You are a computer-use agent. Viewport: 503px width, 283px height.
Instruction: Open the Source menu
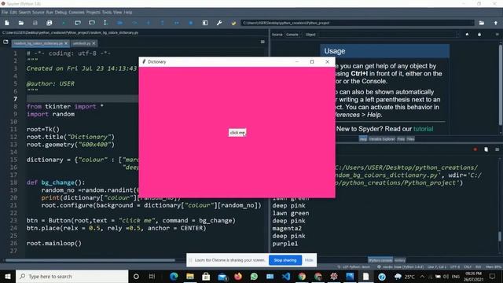(x=39, y=13)
